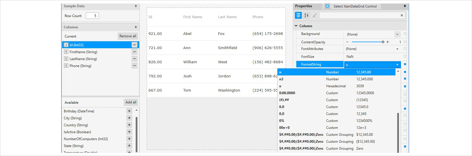This screenshot has height=156, width=472.
Task: Choose the '0.0' Custom format
Action: pos(336,107)
